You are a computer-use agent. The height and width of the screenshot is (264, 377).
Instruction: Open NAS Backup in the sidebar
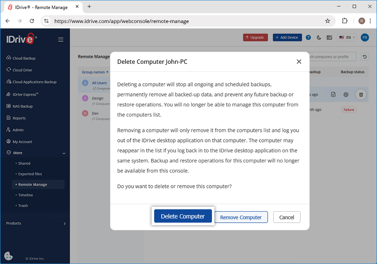[19, 106]
